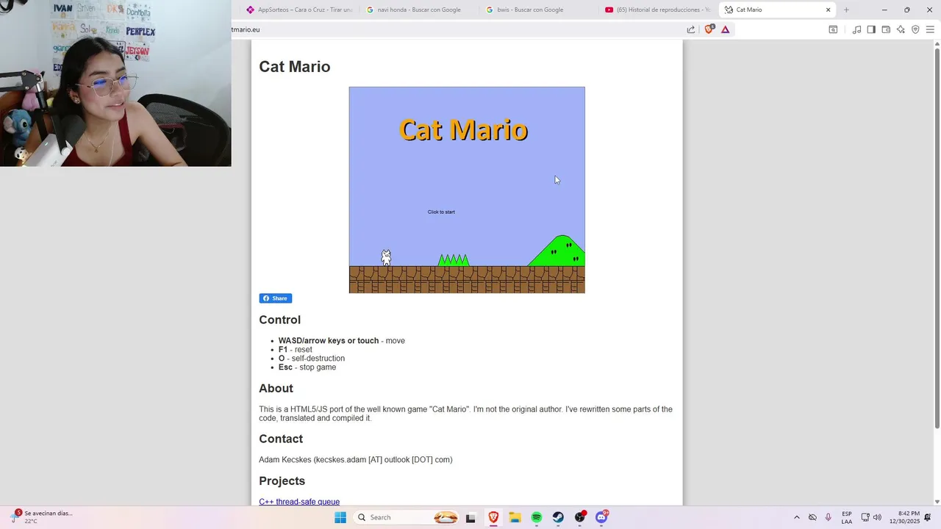Click the Brave browser taskbar icon

[493, 517]
